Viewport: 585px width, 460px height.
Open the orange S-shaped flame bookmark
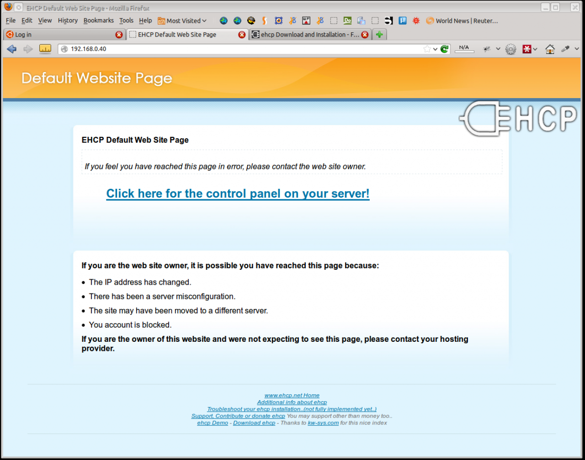tap(265, 21)
